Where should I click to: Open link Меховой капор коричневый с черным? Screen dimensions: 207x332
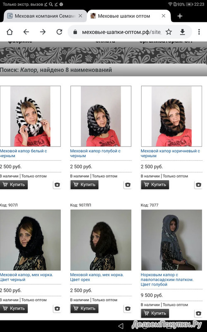tap(170, 153)
